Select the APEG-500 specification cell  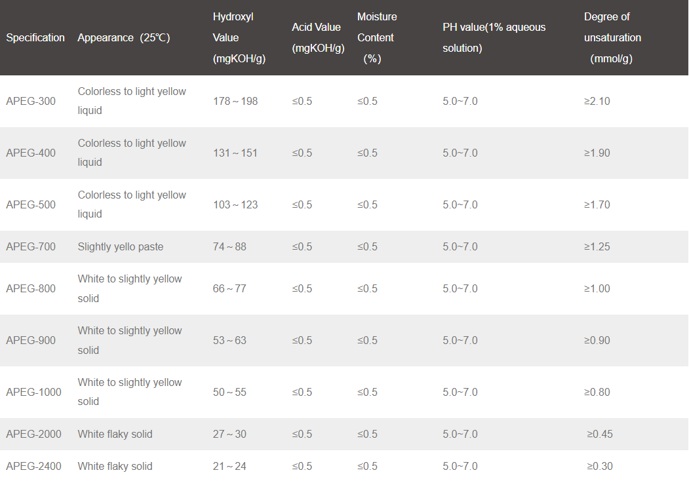(31, 204)
